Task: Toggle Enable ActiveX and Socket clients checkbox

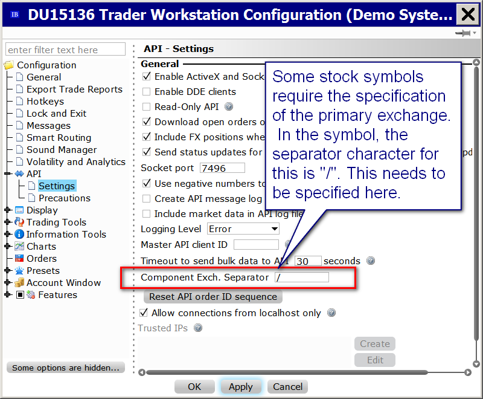Action: pyautogui.click(x=147, y=76)
